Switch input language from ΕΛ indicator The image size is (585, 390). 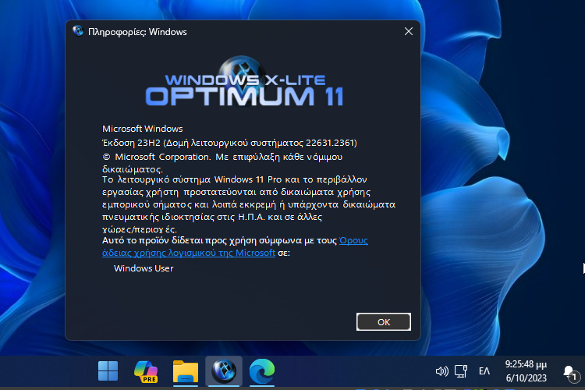point(484,371)
